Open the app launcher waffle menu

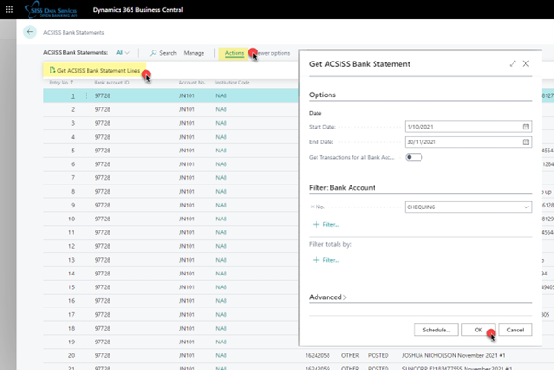9,8
